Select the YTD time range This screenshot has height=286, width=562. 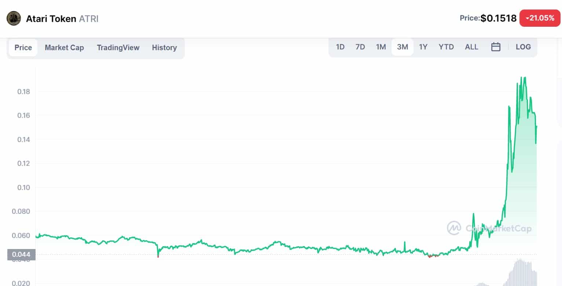pos(446,47)
